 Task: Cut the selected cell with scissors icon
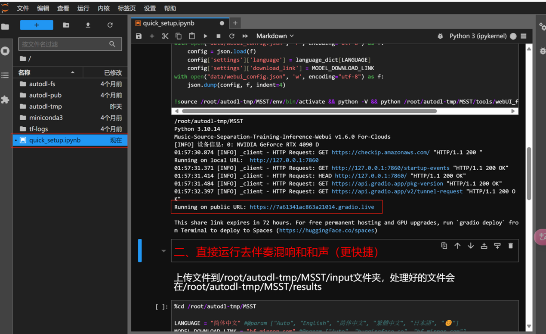pos(165,36)
